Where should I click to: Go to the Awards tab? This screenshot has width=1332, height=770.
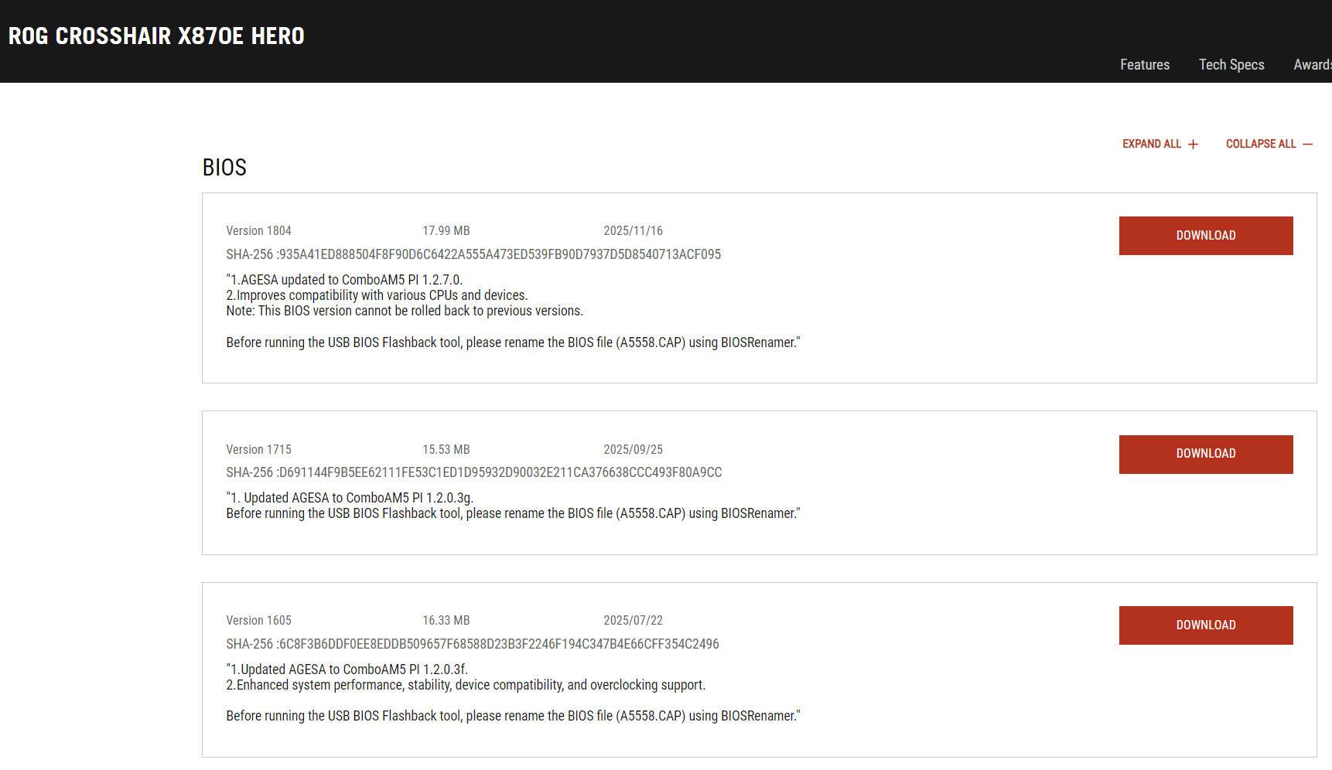[x=1312, y=65]
